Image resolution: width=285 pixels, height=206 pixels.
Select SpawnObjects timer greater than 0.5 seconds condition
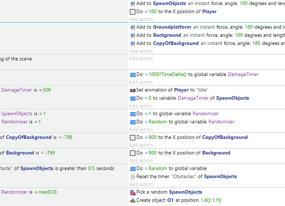(x=57, y=169)
